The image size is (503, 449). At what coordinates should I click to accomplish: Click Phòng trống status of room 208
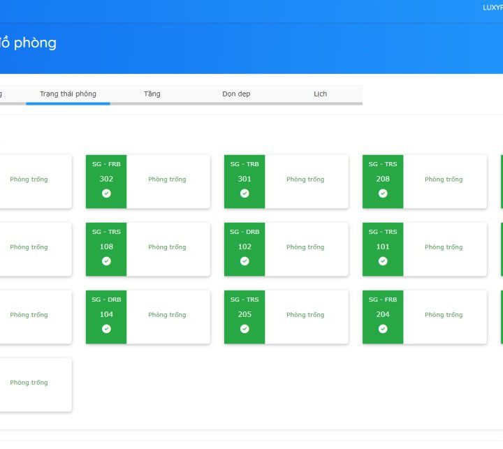point(444,179)
